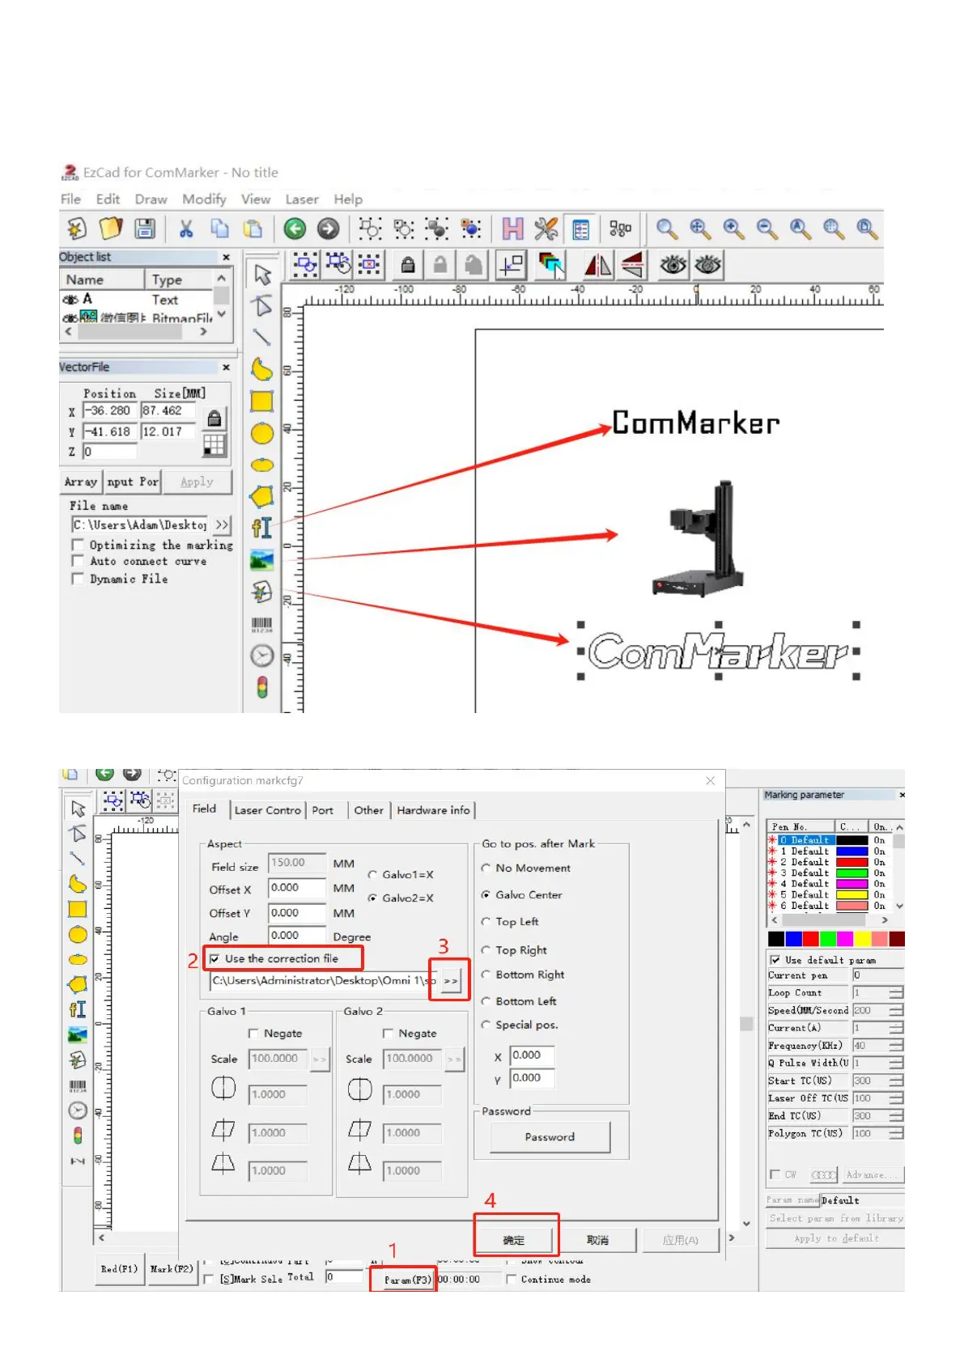Click the Object list down scroll arrow
Image resolution: width=964 pixels, height=1363 pixels.
(x=222, y=315)
